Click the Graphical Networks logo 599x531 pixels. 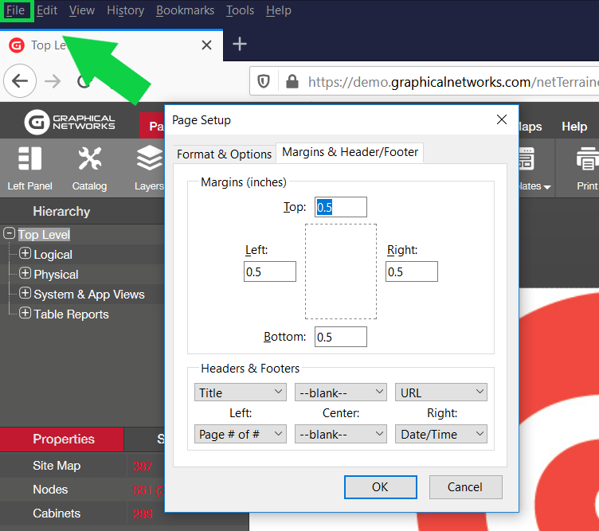[70, 123]
